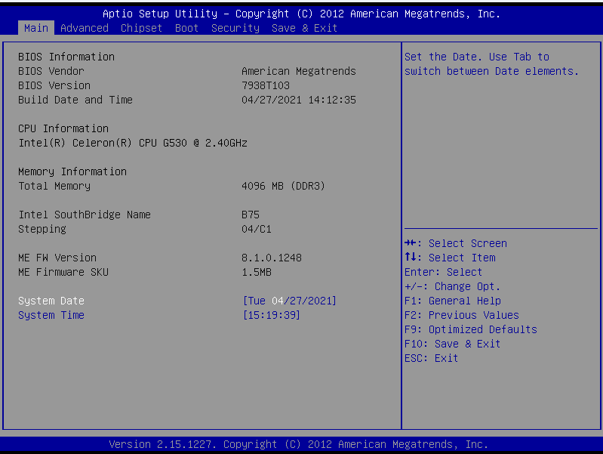Viewport: 603px width, 454px height.
Task: Open the Security tab
Action: click(235, 28)
